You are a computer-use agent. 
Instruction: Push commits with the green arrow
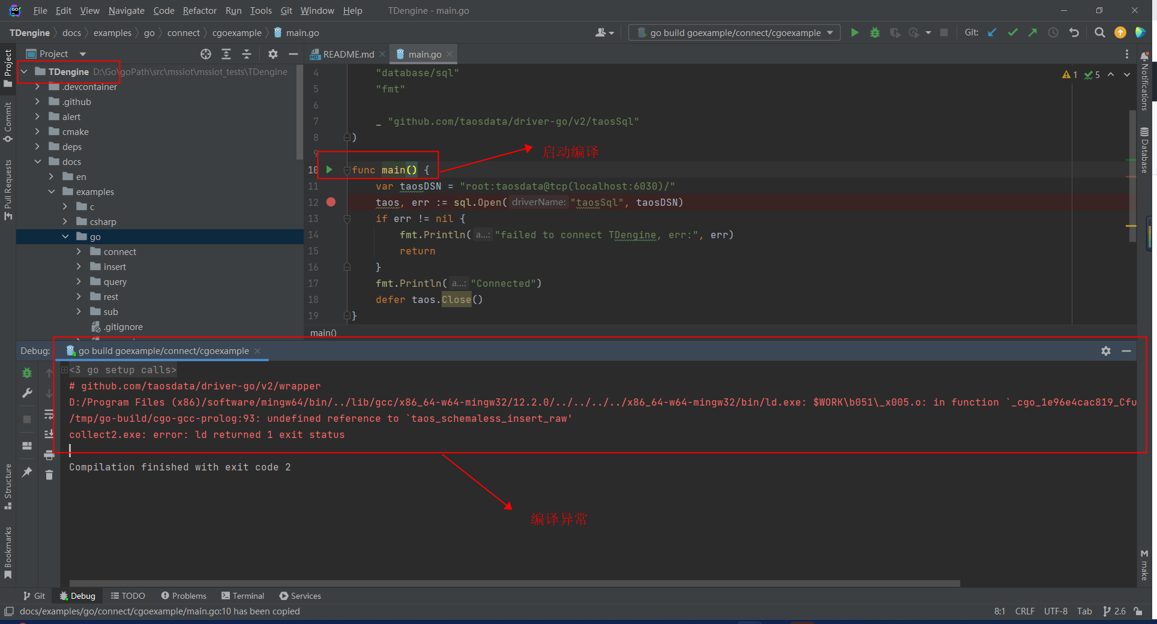pyautogui.click(x=1033, y=32)
